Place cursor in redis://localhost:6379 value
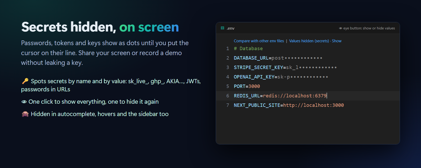Screen dimensions: 421x168 295,96
